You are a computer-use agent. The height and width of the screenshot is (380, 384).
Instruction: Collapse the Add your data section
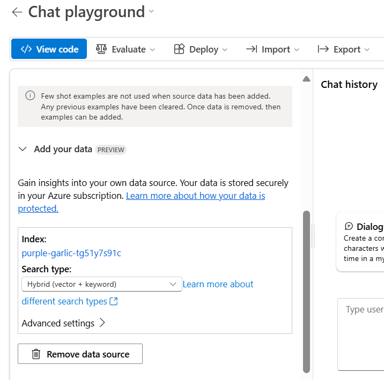pos(23,149)
